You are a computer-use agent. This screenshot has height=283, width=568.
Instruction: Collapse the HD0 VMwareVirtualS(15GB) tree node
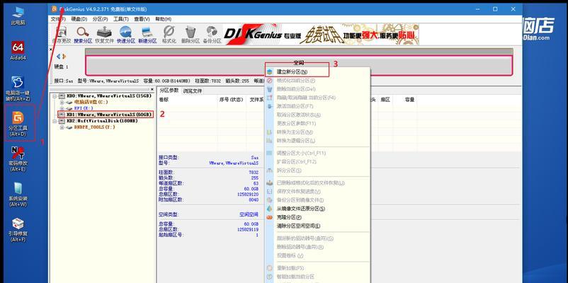(x=55, y=96)
